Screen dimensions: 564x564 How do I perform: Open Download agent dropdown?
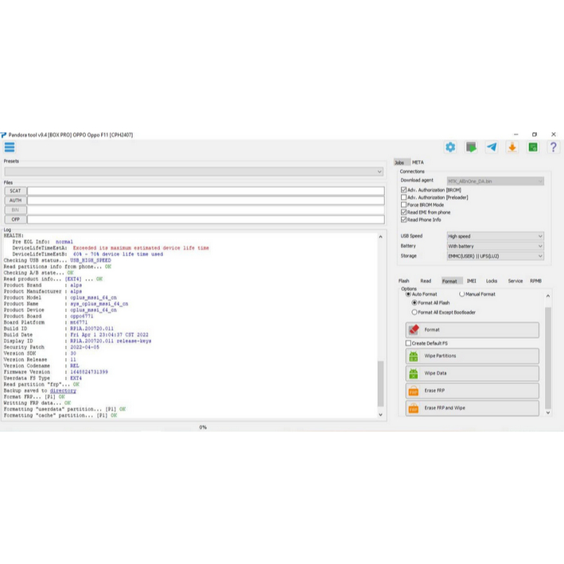pyautogui.click(x=496, y=181)
